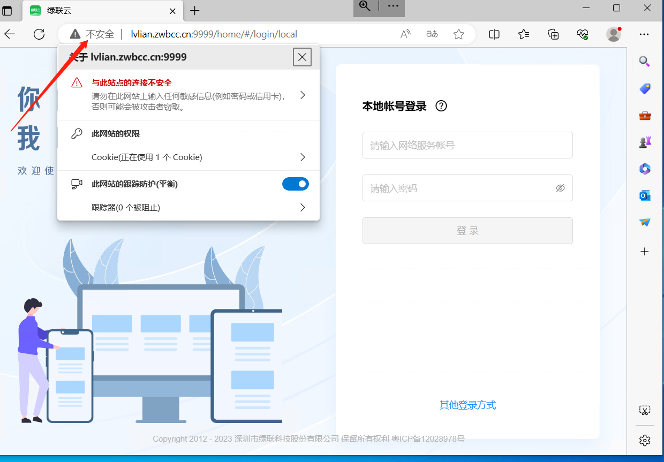The width and height of the screenshot is (664, 462).
Task: Click the account name input field
Action: pos(467,146)
